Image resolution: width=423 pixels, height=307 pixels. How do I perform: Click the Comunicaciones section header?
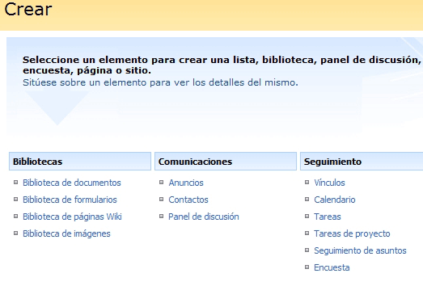[x=226, y=162]
